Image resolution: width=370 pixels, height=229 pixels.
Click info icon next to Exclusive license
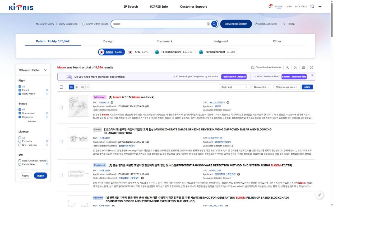[x=47, y=141]
